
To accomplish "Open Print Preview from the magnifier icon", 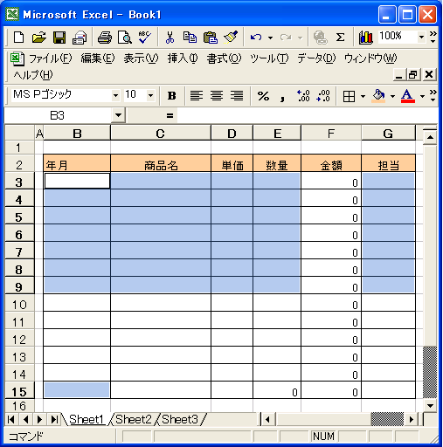I will tap(125, 38).
